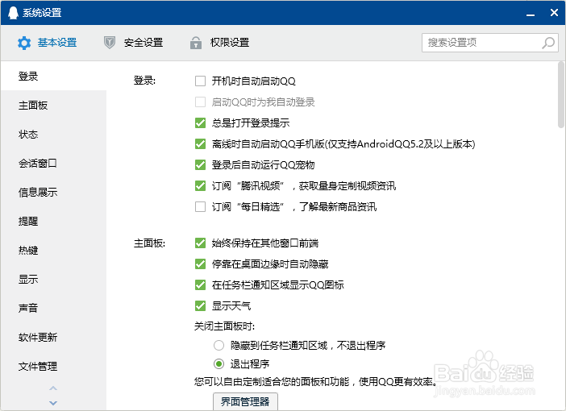The image size is (566, 411).
Task: Uncheck 总是打开登录提示
Action: (200, 122)
